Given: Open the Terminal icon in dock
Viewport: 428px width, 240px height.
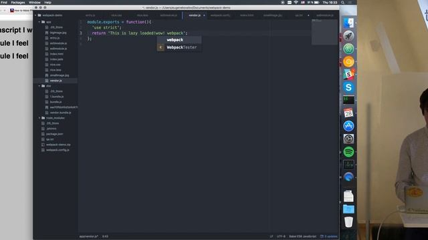Looking at the screenshot, I should [x=348, y=100].
